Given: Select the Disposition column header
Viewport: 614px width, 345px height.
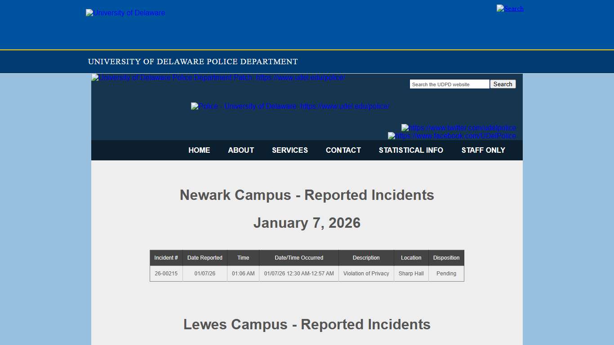Looking at the screenshot, I should 446,257.
